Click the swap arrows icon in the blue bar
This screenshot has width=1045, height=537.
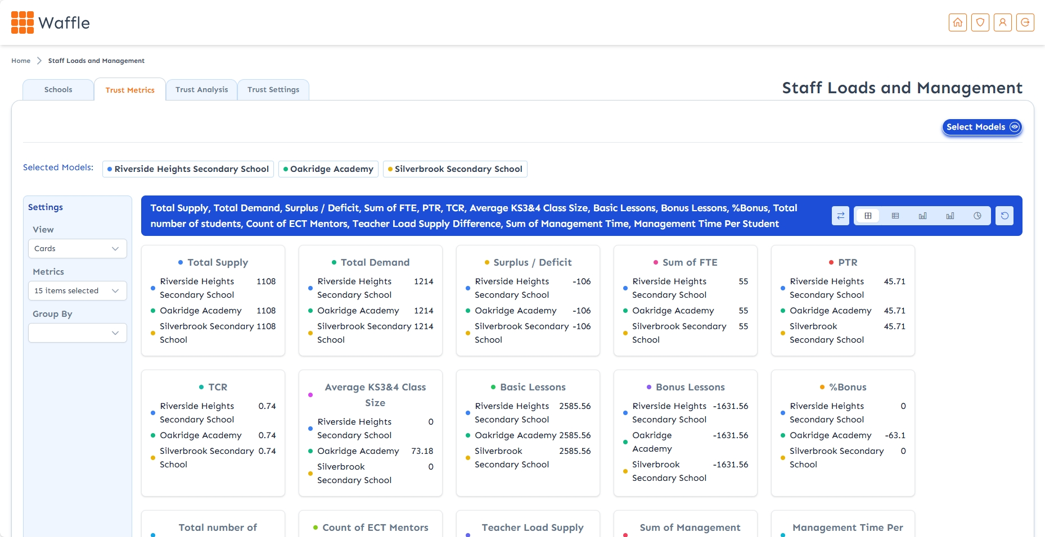pyautogui.click(x=840, y=216)
